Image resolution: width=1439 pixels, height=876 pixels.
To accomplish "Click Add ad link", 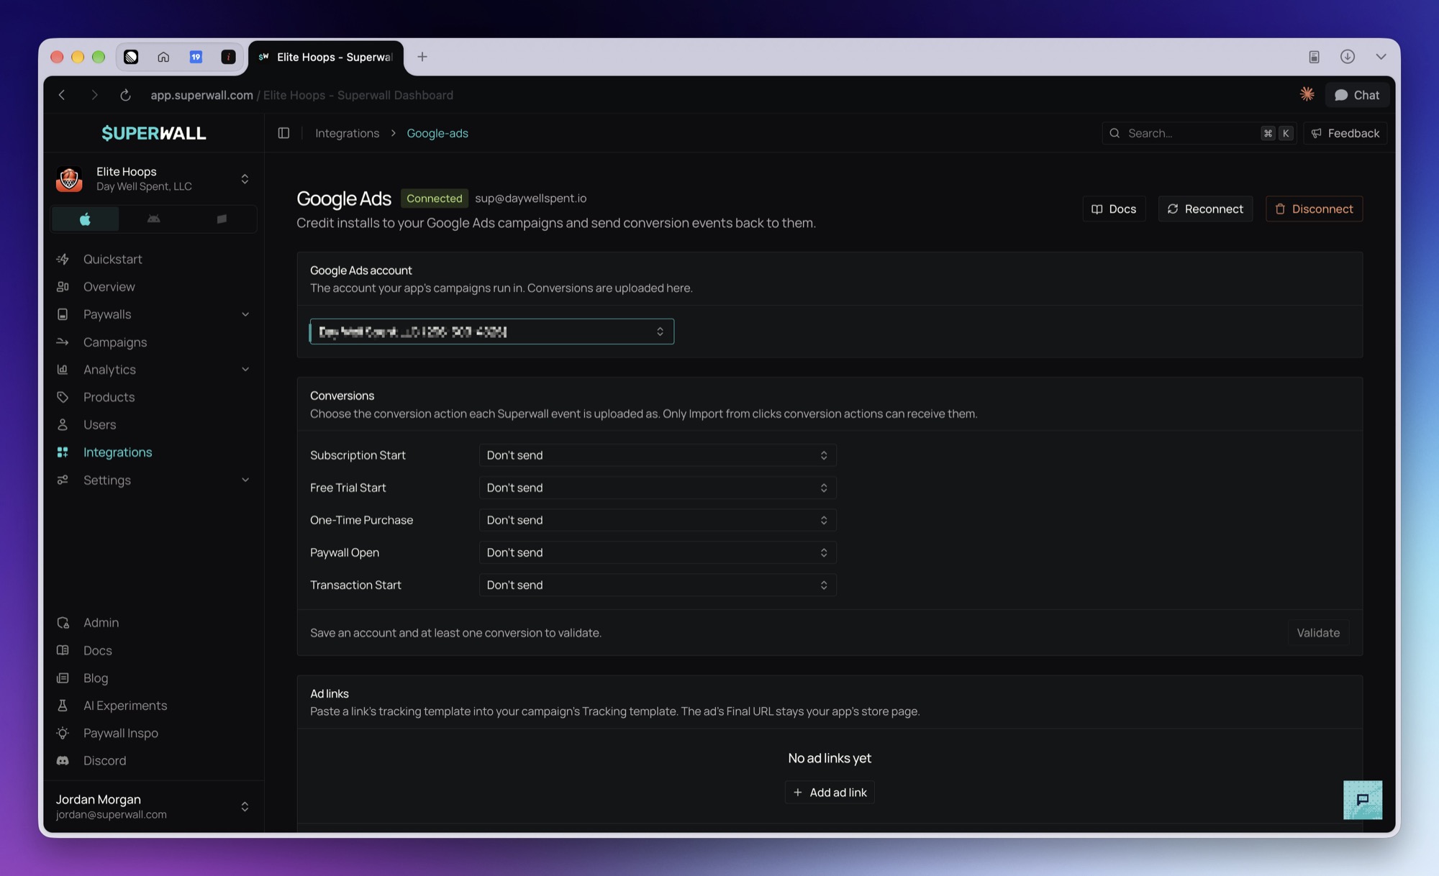I will (x=830, y=793).
